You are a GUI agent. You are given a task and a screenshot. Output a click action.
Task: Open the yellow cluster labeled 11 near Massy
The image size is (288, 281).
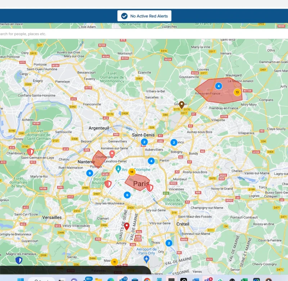114,262
